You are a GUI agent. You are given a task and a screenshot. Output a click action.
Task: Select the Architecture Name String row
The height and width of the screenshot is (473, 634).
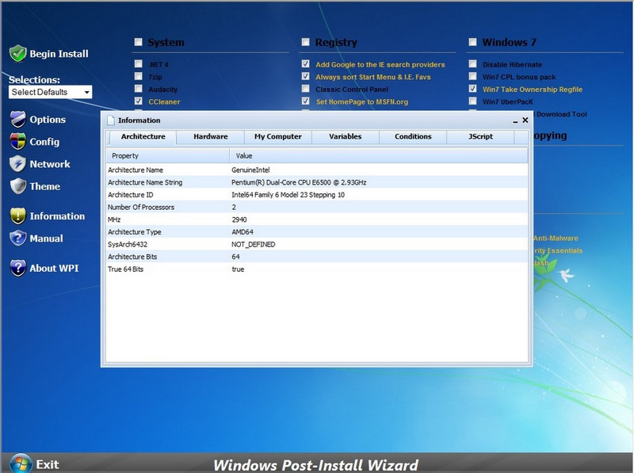(x=317, y=182)
